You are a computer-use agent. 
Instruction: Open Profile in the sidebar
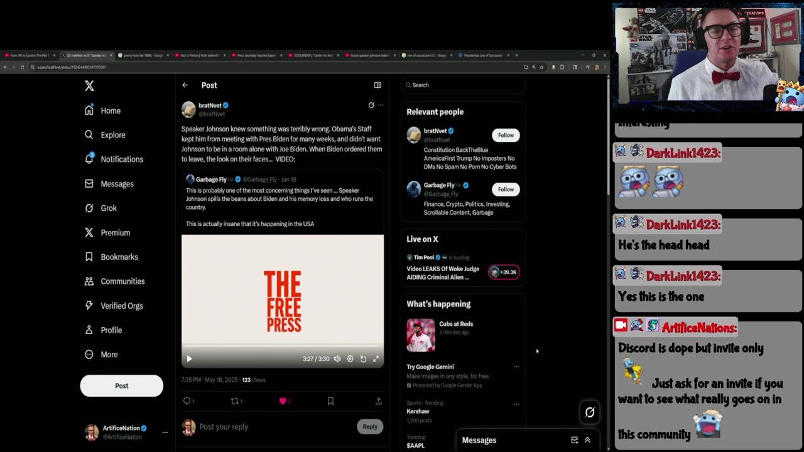[x=103, y=330]
